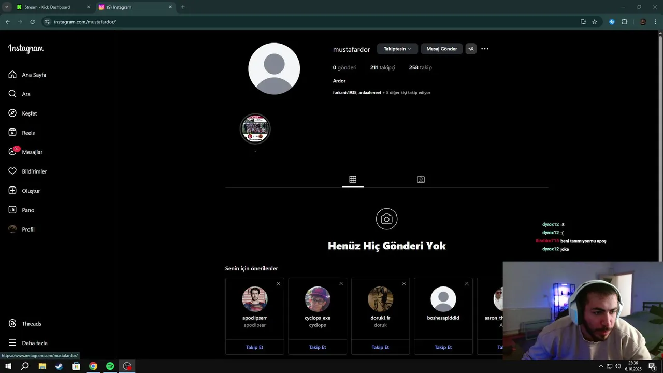Expand the Takiptesin following dropdown
663x373 pixels.
tap(397, 49)
